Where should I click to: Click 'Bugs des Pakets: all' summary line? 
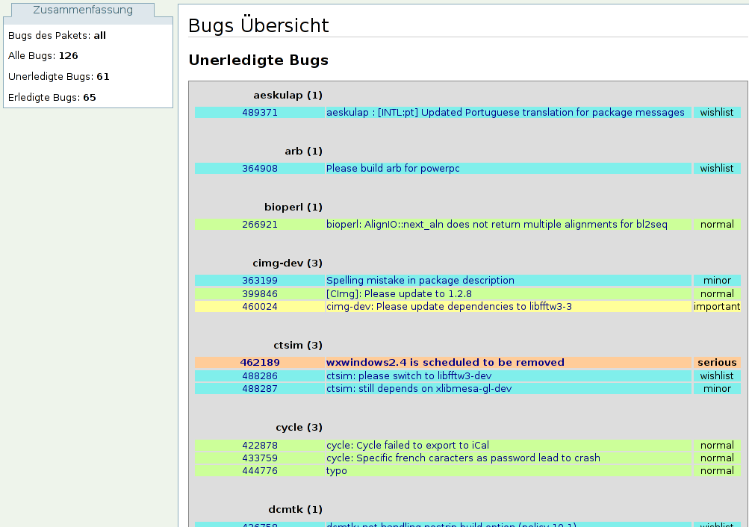57,35
